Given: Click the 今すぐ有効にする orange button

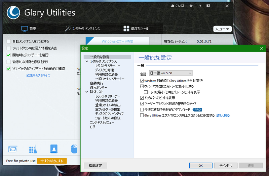Looking at the screenshot, I should (52, 161).
